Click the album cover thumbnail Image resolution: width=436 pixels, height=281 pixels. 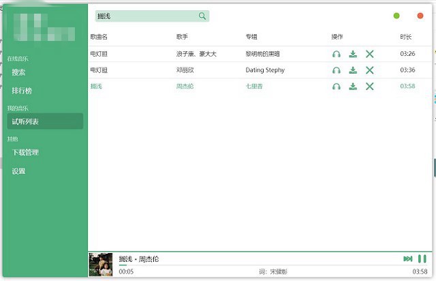100,265
